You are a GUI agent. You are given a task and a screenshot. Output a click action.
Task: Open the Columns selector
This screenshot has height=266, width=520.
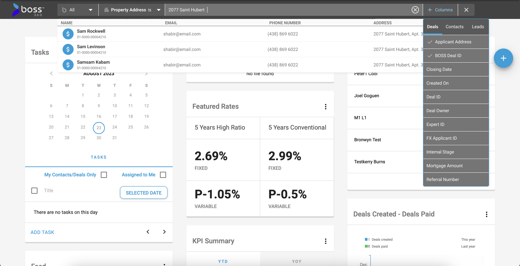pyautogui.click(x=441, y=10)
